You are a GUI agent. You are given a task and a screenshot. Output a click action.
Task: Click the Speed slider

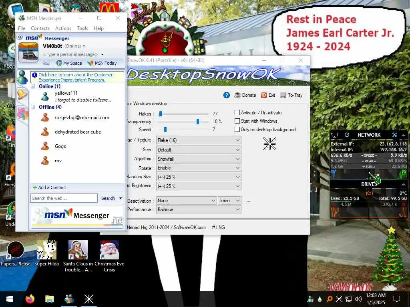pyautogui.click(x=183, y=129)
